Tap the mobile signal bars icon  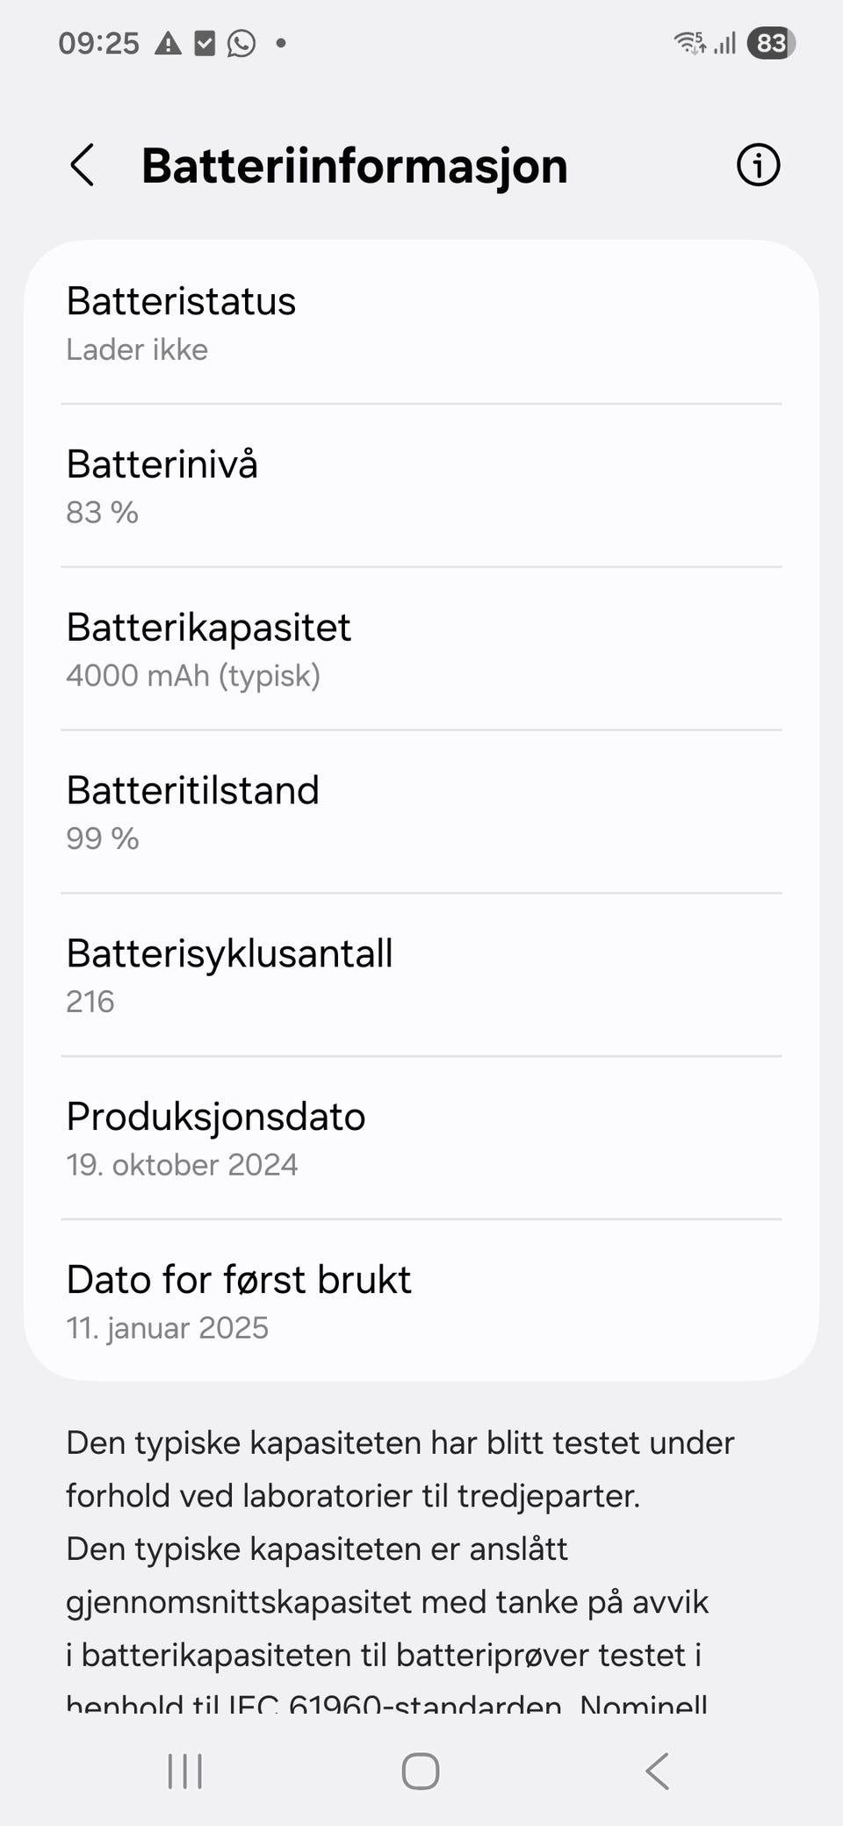pyautogui.click(x=724, y=43)
